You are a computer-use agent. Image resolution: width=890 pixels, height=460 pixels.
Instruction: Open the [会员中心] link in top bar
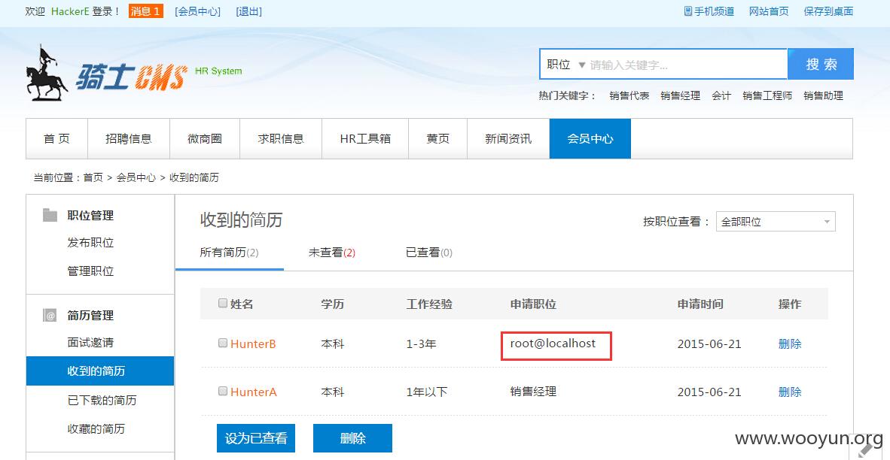197,11
